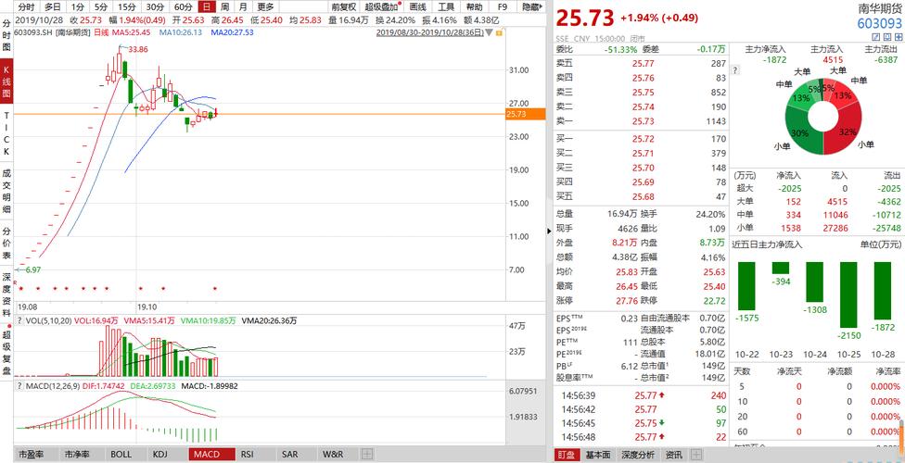The height and width of the screenshot is (463, 905).
Task: Collapse the right panel using the black arrow divider
Action: (x=549, y=231)
